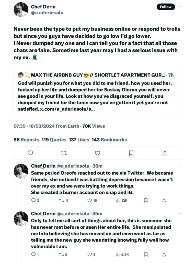This screenshot has height=263, width=195.
Task: Open Chef_Derin profile picture at top
Action: click(x=21, y=10)
